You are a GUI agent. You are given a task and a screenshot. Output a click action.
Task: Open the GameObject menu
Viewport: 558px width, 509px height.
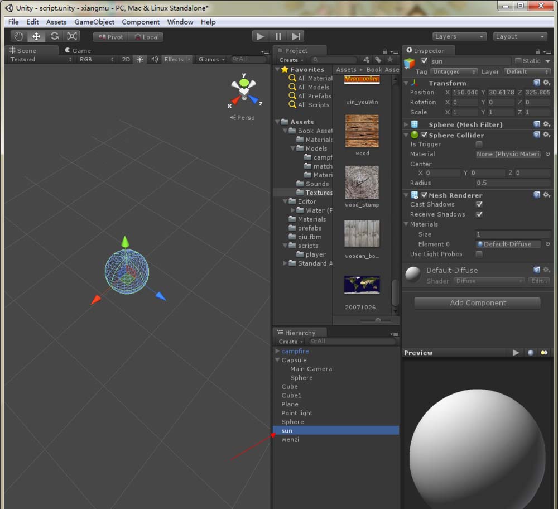tap(94, 22)
